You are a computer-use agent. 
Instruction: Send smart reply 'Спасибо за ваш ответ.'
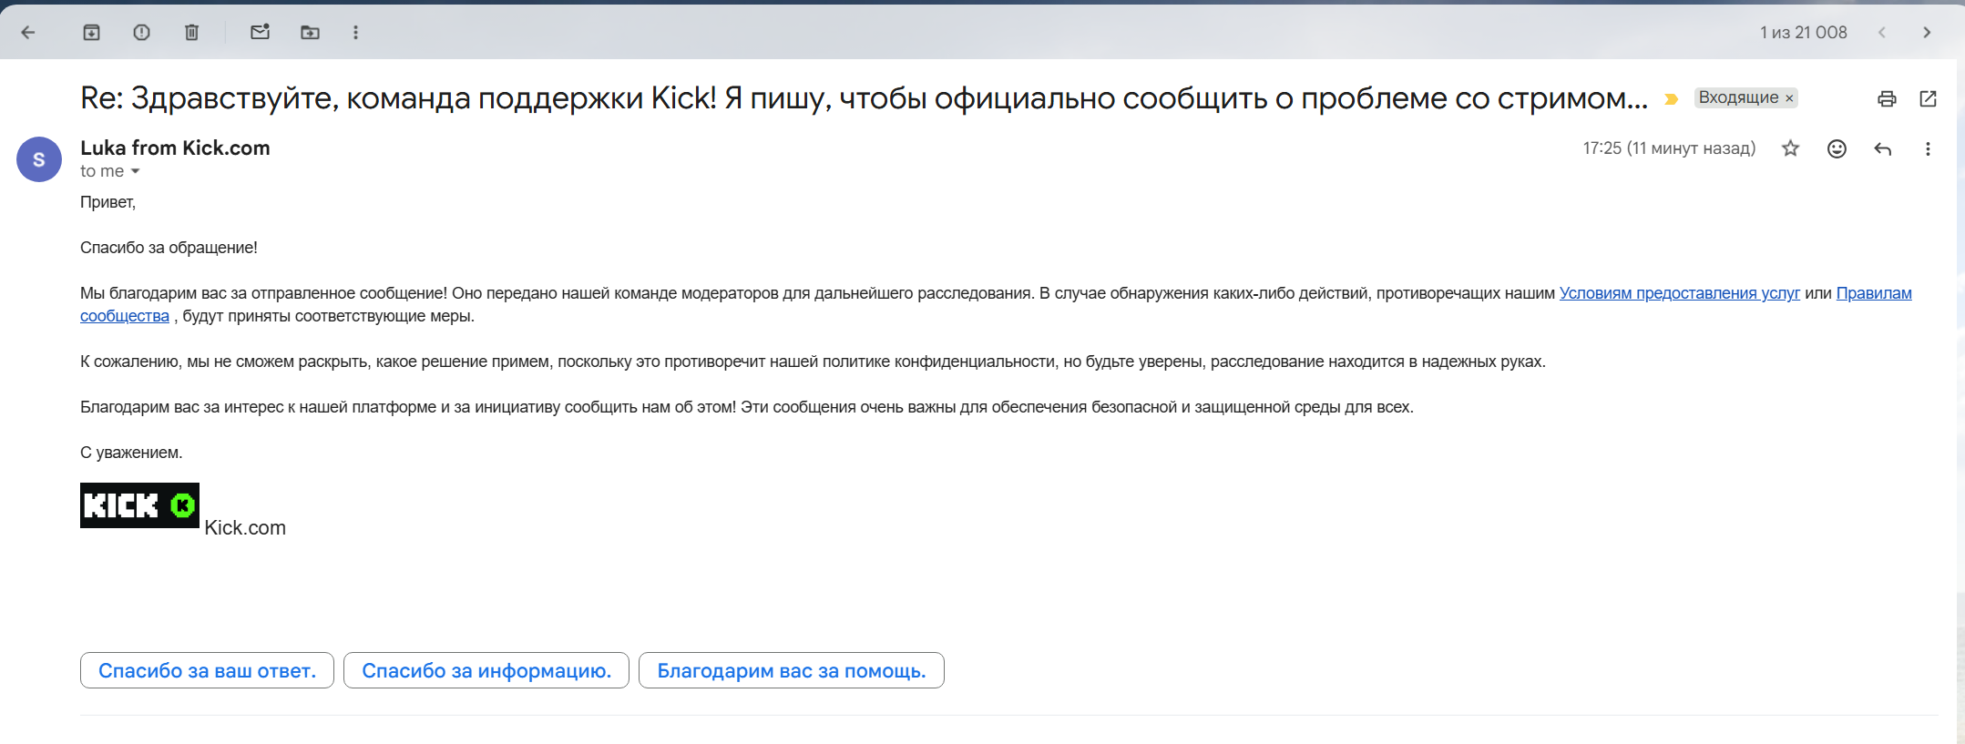[x=207, y=670]
